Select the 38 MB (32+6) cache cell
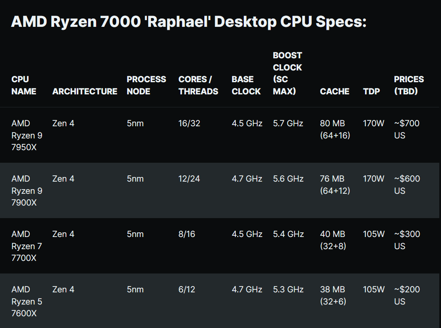This screenshot has height=328, width=441. [333, 295]
